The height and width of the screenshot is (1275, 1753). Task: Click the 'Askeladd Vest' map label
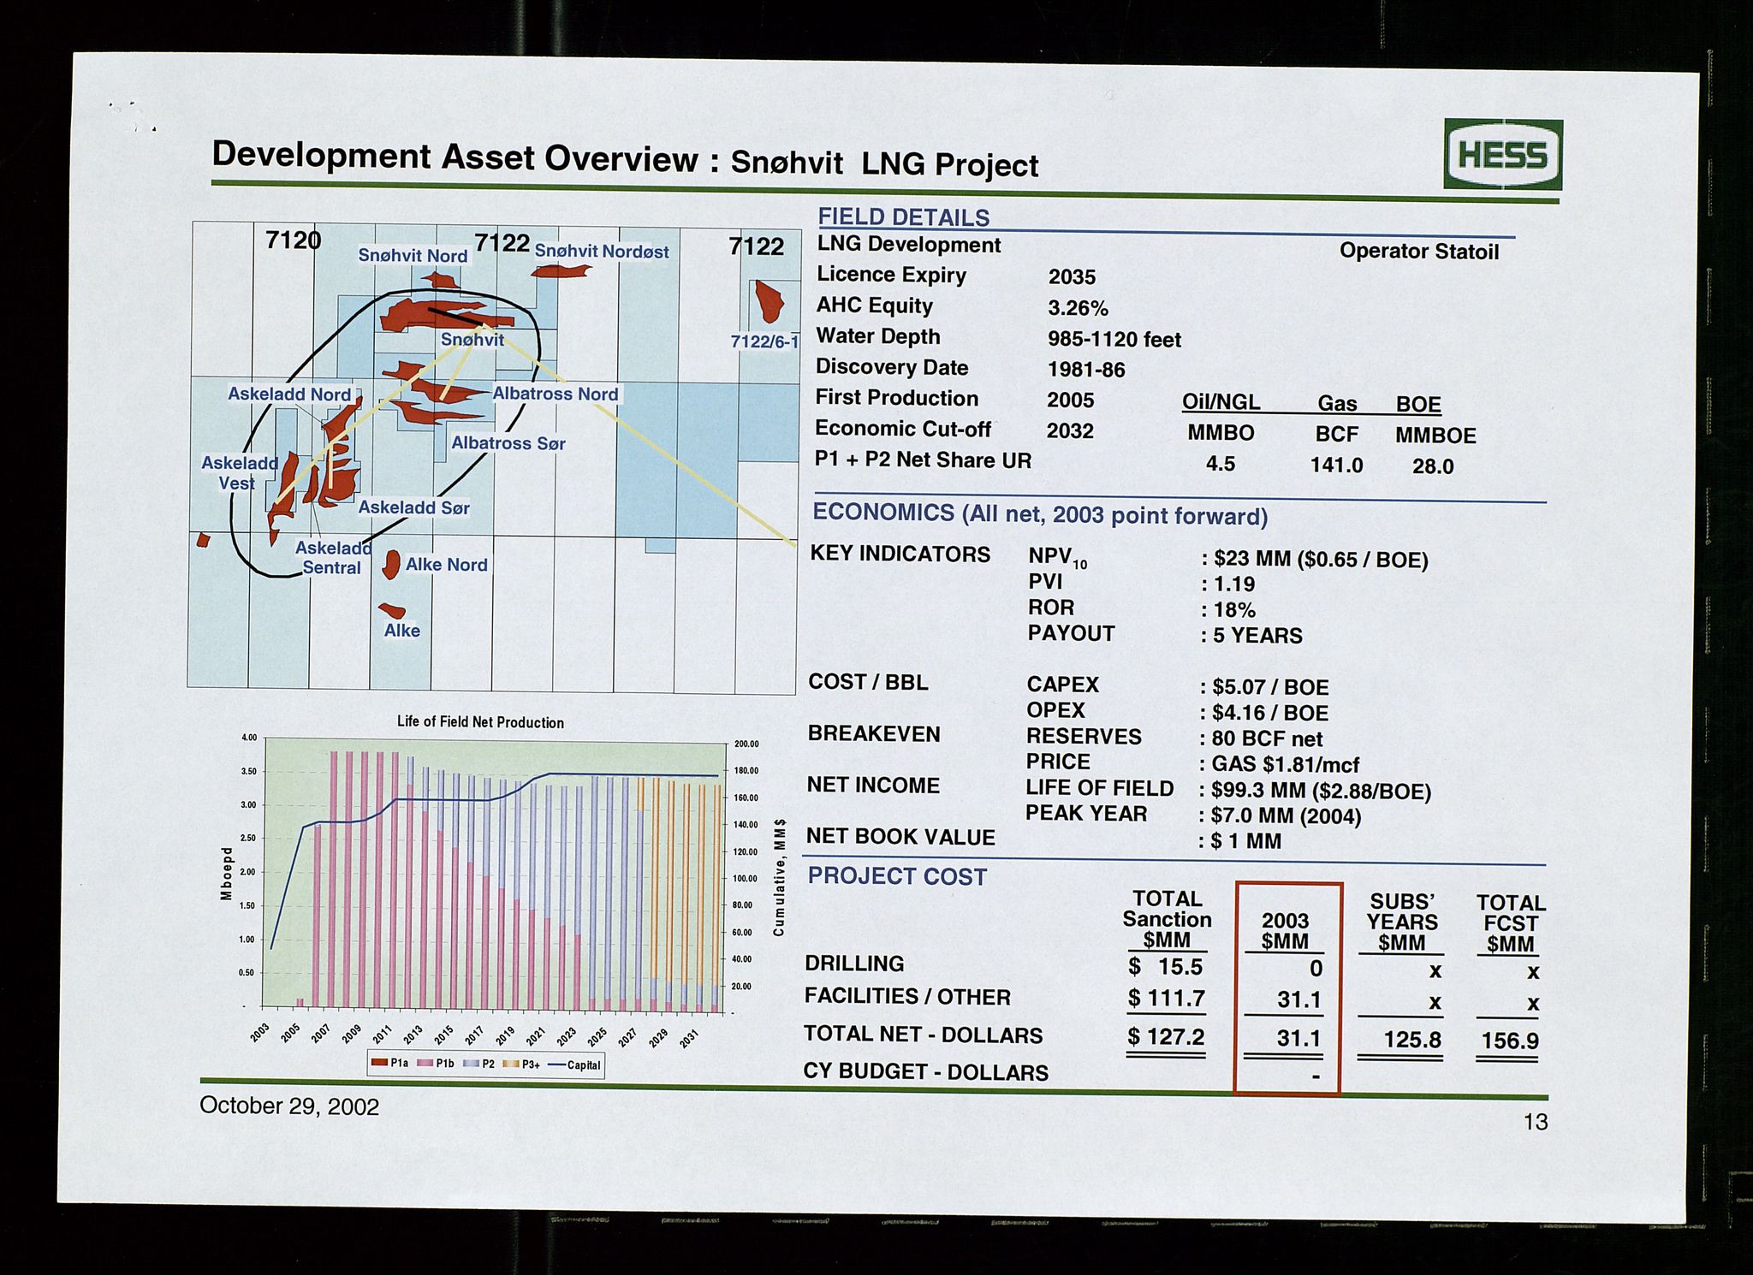click(x=239, y=472)
